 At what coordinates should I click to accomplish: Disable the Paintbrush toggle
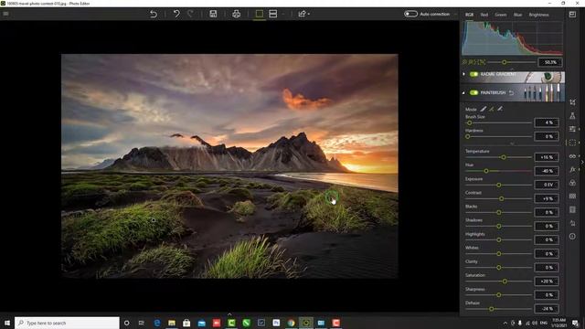473,92
